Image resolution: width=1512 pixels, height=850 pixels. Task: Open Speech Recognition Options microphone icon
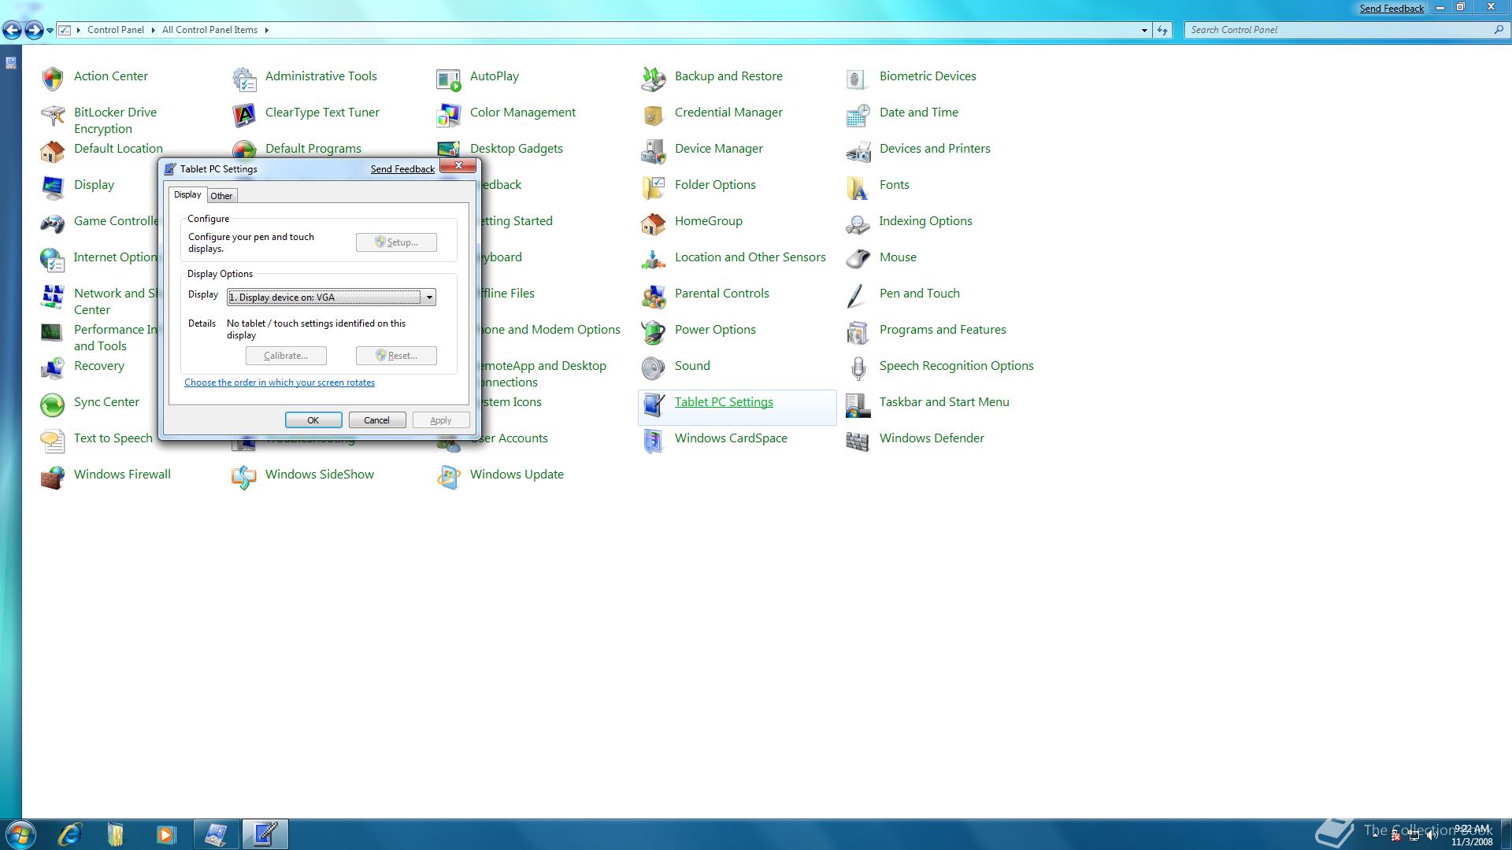858,368
